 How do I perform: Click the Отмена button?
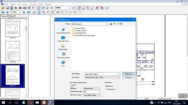click(x=128, y=77)
